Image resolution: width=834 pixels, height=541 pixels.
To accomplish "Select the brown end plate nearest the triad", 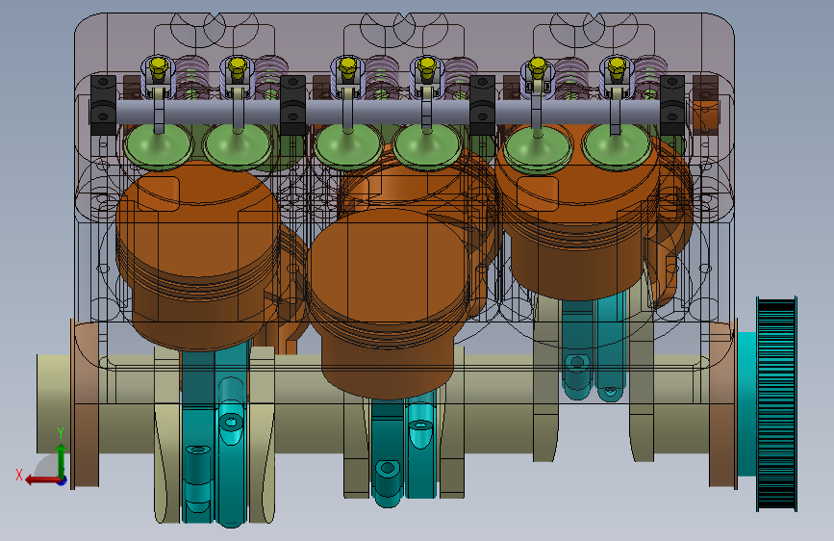I will pos(86,403).
